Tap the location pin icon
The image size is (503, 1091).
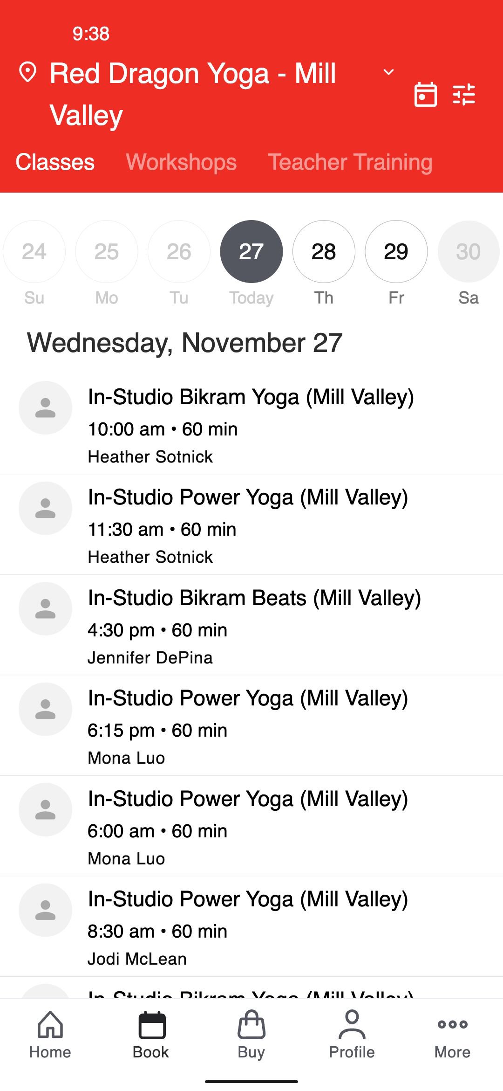tap(28, 73)
